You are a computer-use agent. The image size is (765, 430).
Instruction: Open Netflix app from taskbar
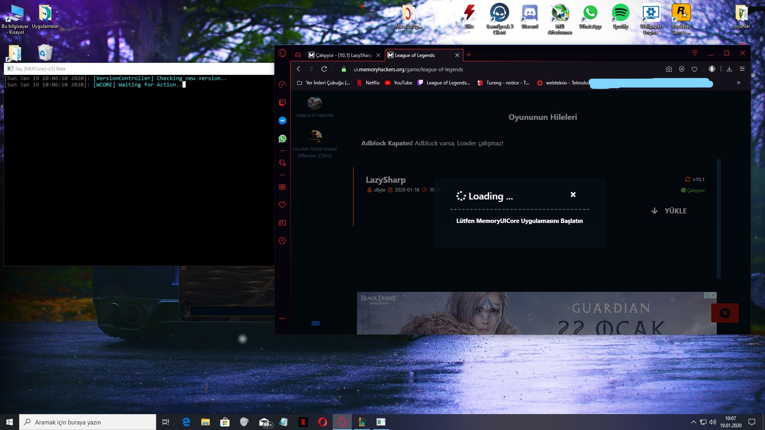(x=303, y=422)
